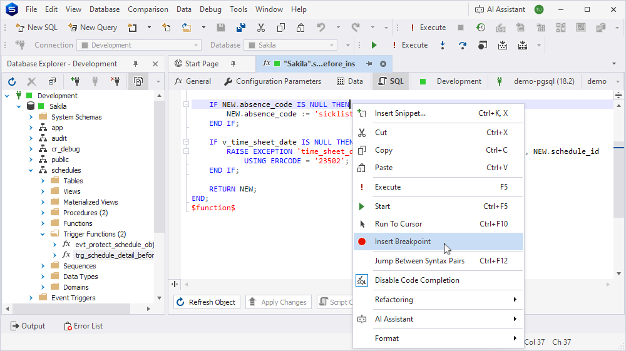
Task: Collapse the first IF block fold marker
Action: (186, 104)
